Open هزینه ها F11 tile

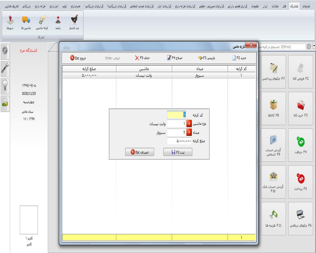click(x=273, y=218)
